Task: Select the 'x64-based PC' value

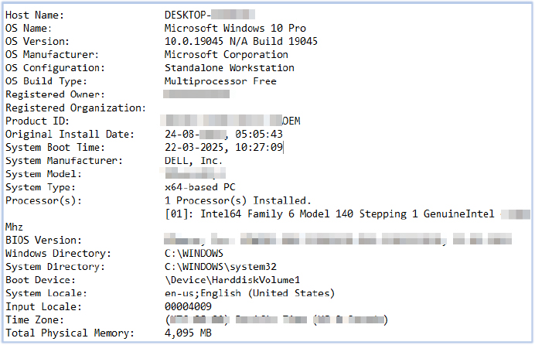Action: click(200, 188)
